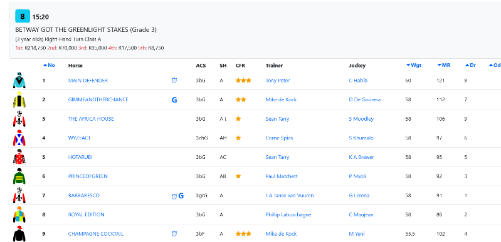Viewport: 501px width, 242px height.
Task: Sort the table by No column
Action: click(49, 66)
